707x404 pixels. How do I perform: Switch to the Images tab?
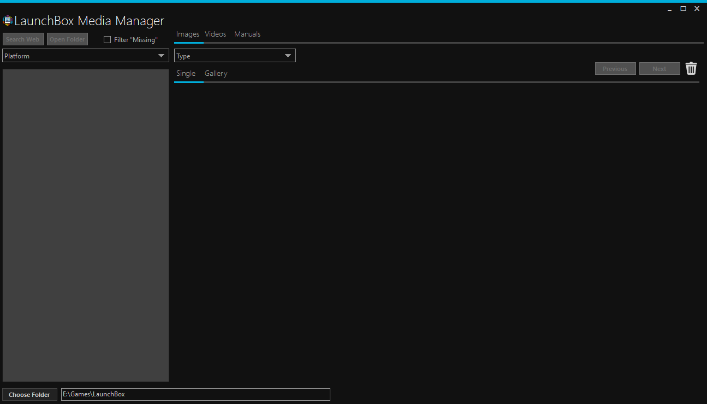188,34
